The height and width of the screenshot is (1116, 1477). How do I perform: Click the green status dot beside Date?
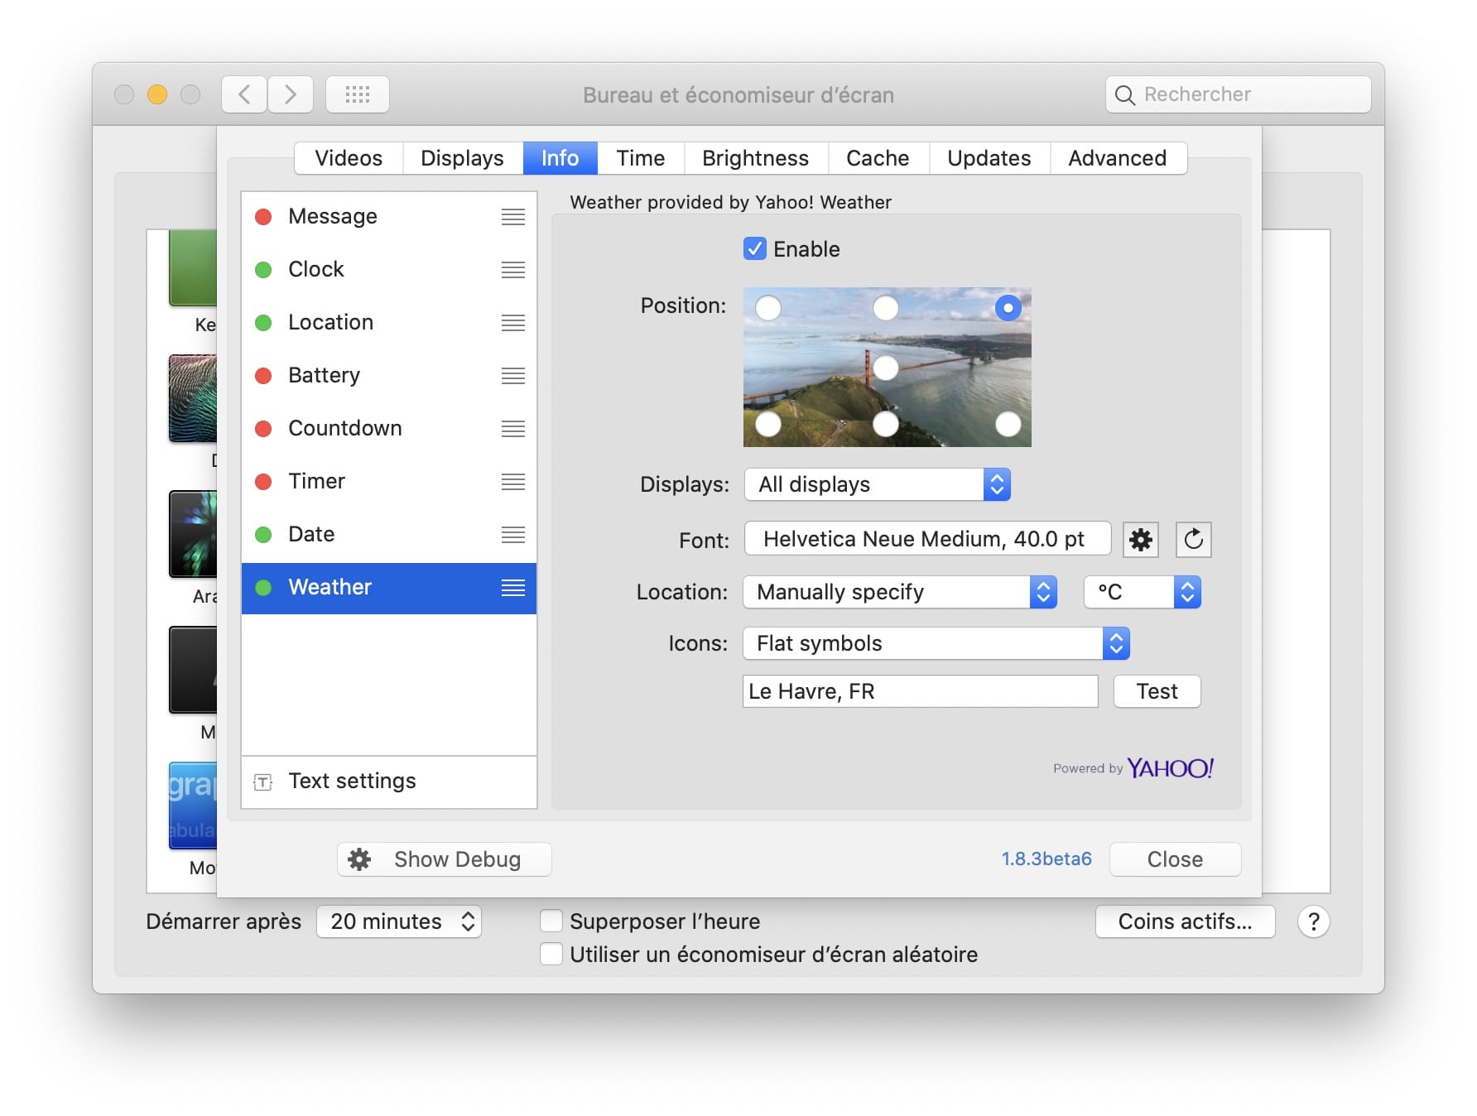pyautogui.click(x=263, y=535)
